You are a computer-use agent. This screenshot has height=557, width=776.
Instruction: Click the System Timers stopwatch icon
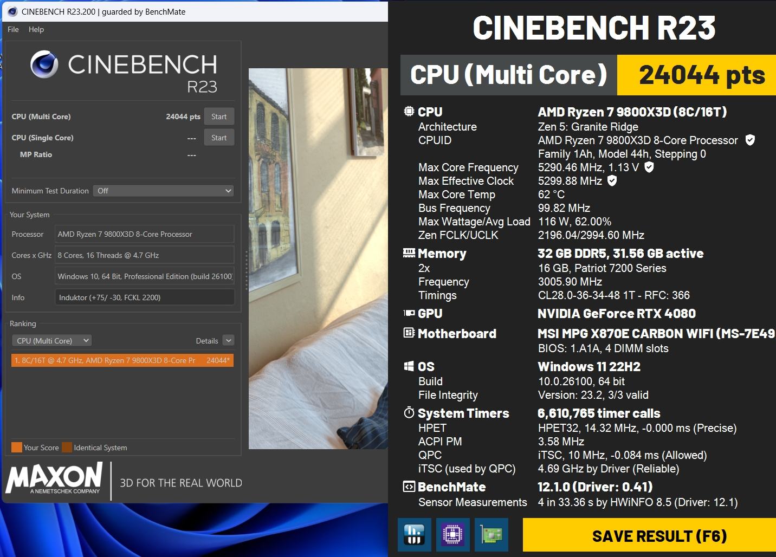point(409,412)
